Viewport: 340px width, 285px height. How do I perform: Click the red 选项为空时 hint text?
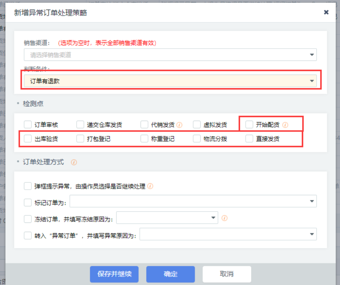(x=107, y=43)
